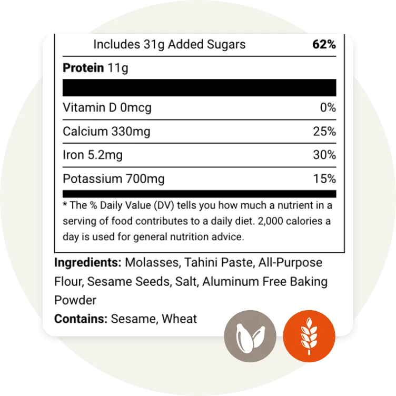Screen dimensions: 396x396
Task: Select the Includes 31g Added Sugars line
Action: pyautogui.click(x=169, y=44)
